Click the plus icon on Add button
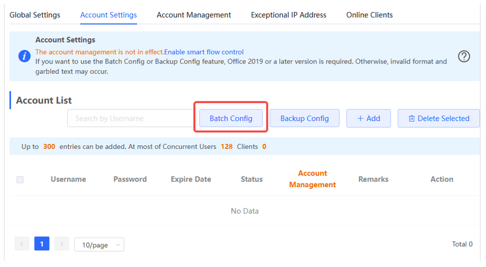Viewport: 486px width, 267px height. 360,119
